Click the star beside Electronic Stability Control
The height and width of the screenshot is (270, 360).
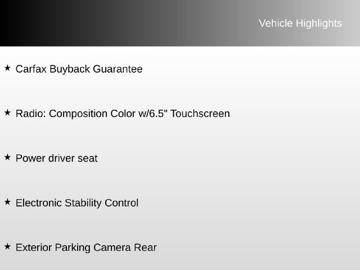(7, 202)
